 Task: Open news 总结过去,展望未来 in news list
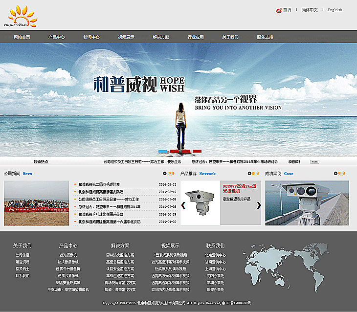pyautogui.click(x=110, y=207)
